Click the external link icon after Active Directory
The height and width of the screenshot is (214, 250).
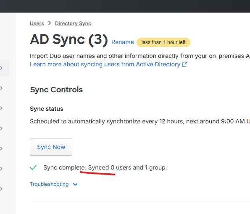(184, 65)
